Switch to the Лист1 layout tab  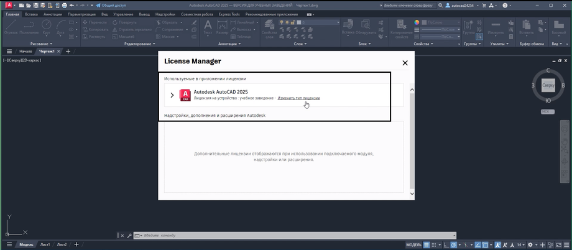pos(45,244)
